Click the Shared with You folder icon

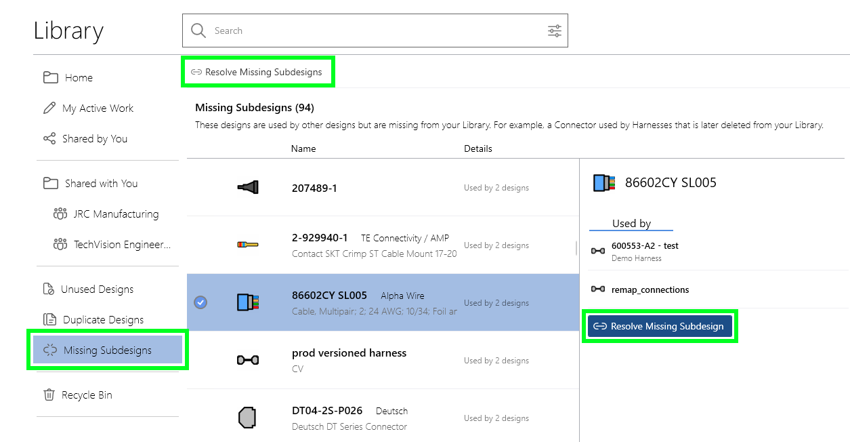coord(50,183)
